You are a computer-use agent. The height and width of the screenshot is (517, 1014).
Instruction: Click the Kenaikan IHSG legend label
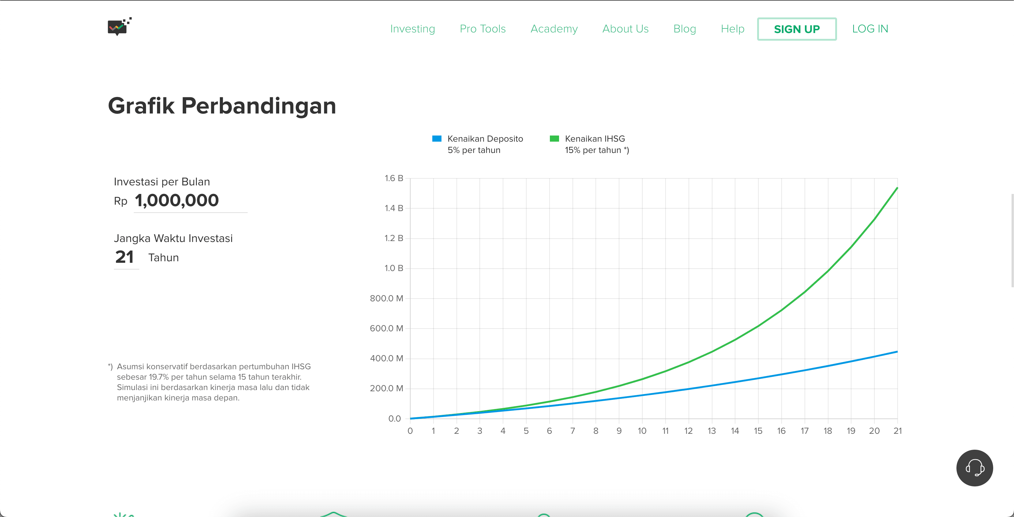click(x=594, y=139)
